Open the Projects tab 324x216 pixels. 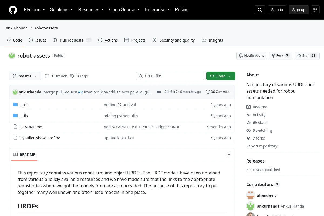pyautogui.click(x=135, y=40)
